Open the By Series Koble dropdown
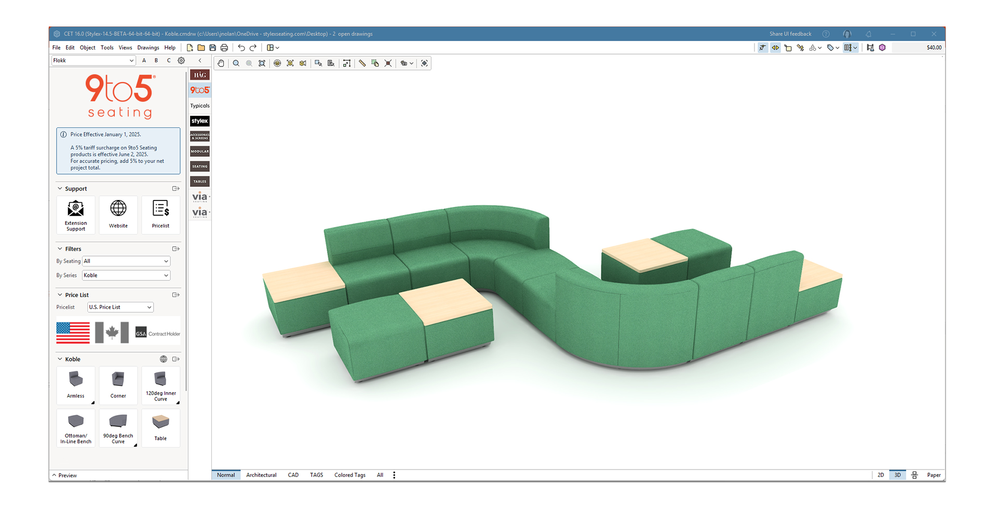This screenshot has height=508, width=997. coord(126,275)
